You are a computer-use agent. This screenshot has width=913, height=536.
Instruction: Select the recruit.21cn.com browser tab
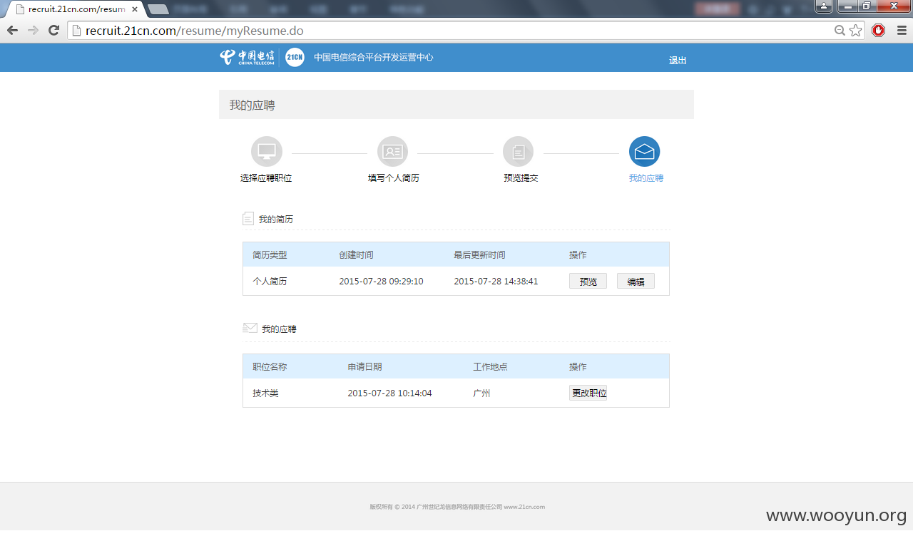(75, 9)
